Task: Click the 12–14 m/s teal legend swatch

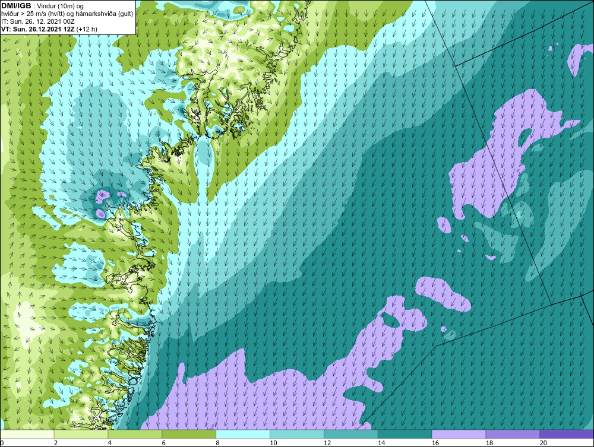Action: [x=351, y=434]
